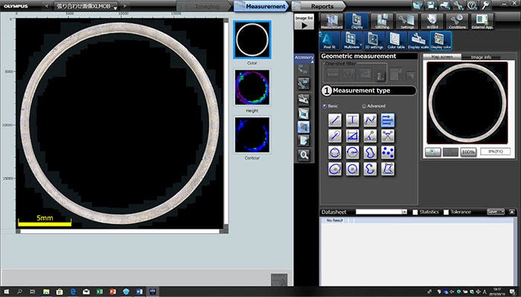Screen dimensions: 521x297
Task: Select the Height image thumbnail
Action: tap(252, 86)
